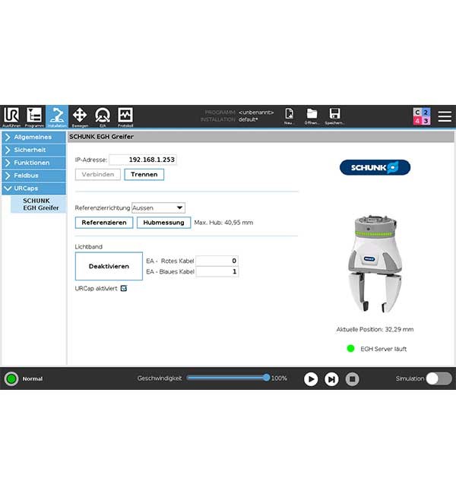Click the Trennen button
The height and width of the screenshot is (494, 456).
[144, 174]
